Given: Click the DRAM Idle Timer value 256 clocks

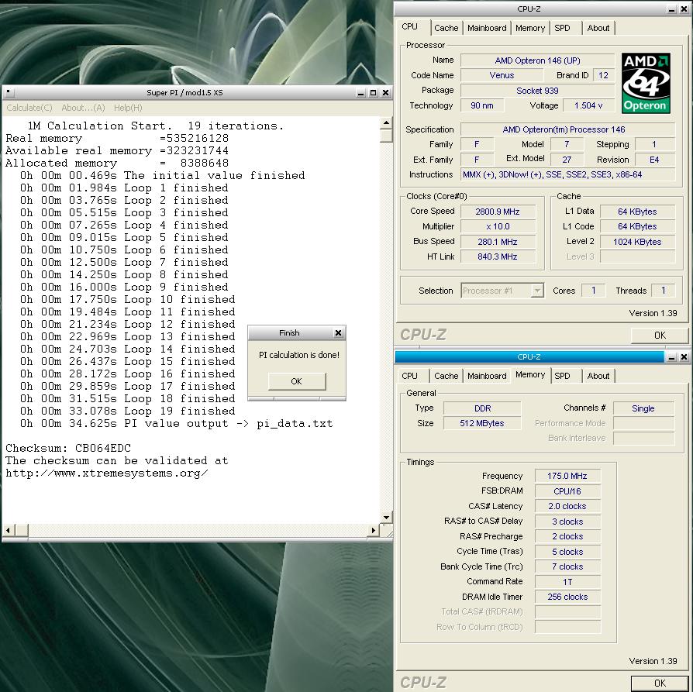Looking at the screenshot, I should 567,597.
